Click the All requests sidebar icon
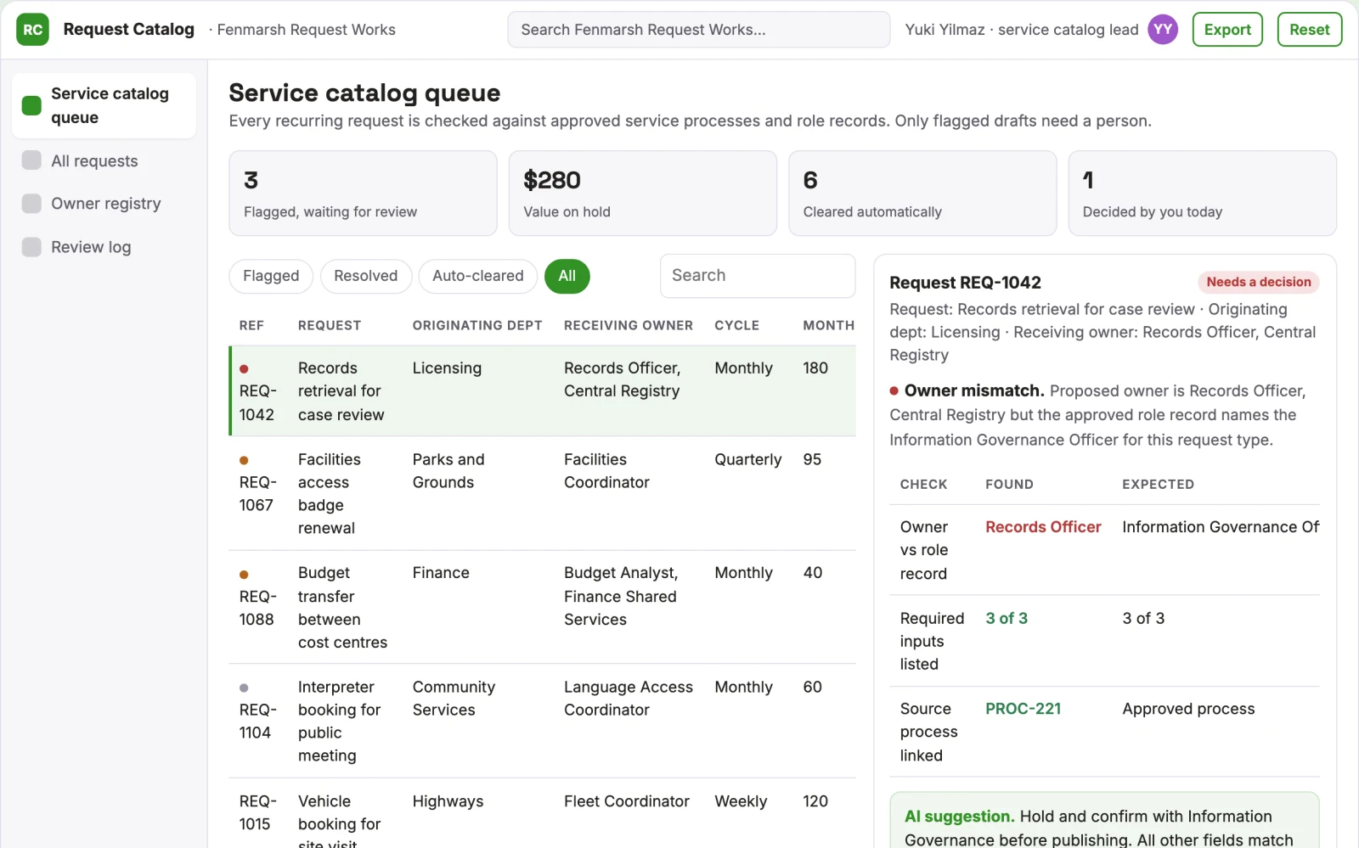Viewport: 1359px width, 848px height. 31,160
